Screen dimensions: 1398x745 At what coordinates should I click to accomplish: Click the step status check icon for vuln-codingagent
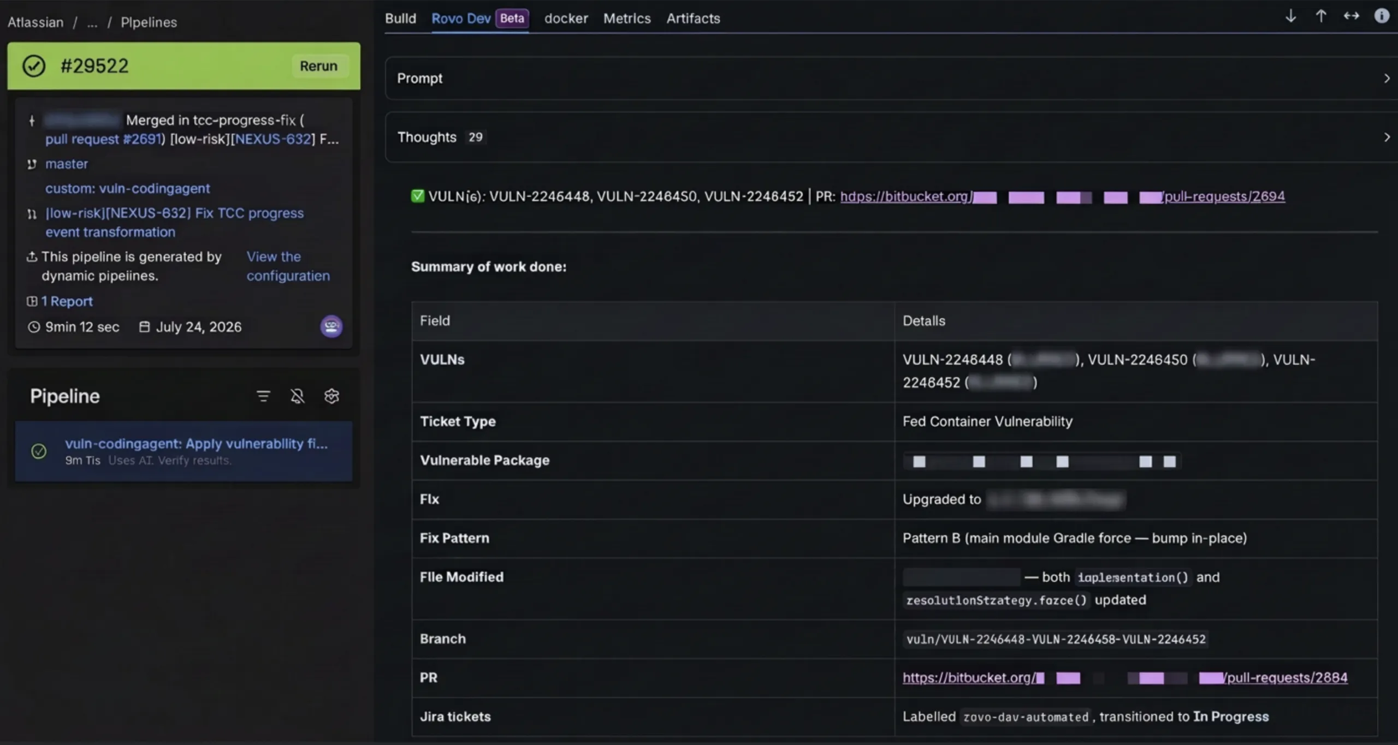click(39, 451)
